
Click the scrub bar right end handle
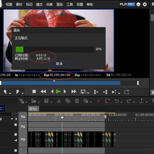coord(138,83)
